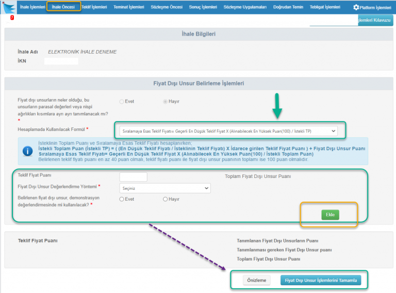Select top Evet radio button

(122, 102)
